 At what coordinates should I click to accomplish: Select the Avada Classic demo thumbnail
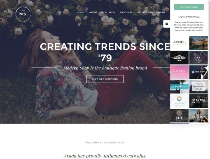pyautogui.click(x=179, y=43)
